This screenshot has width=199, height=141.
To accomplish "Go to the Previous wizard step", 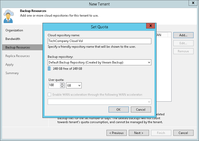I will [x=117, y=133].
